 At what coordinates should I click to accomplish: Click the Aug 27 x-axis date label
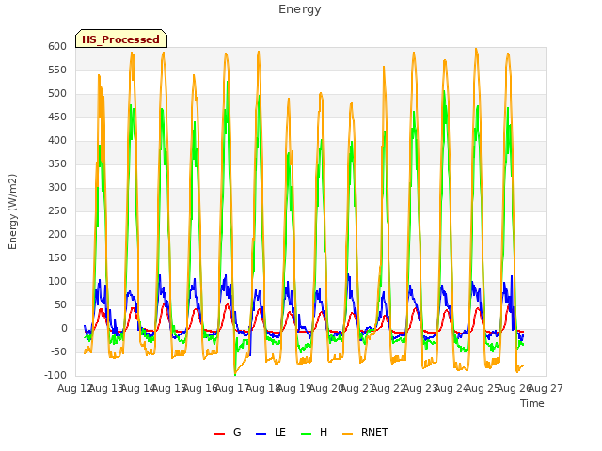(546, 389)
